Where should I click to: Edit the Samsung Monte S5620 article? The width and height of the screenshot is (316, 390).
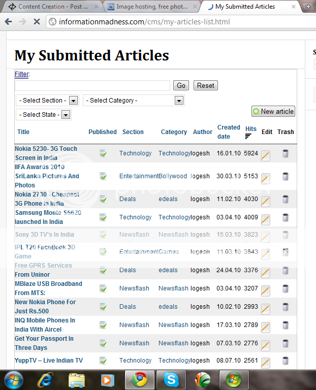266,219
